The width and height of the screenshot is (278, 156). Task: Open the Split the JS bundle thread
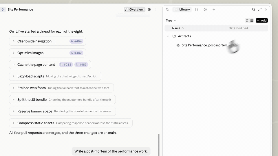[63, 100]
